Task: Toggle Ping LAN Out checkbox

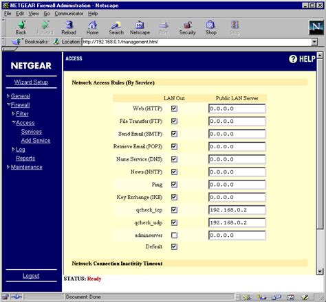Action: pyautogui.click(x=174, y=185)
